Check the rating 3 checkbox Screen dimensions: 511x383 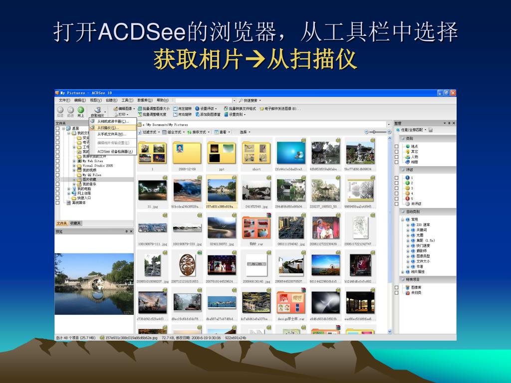click(x=397, y=188)
